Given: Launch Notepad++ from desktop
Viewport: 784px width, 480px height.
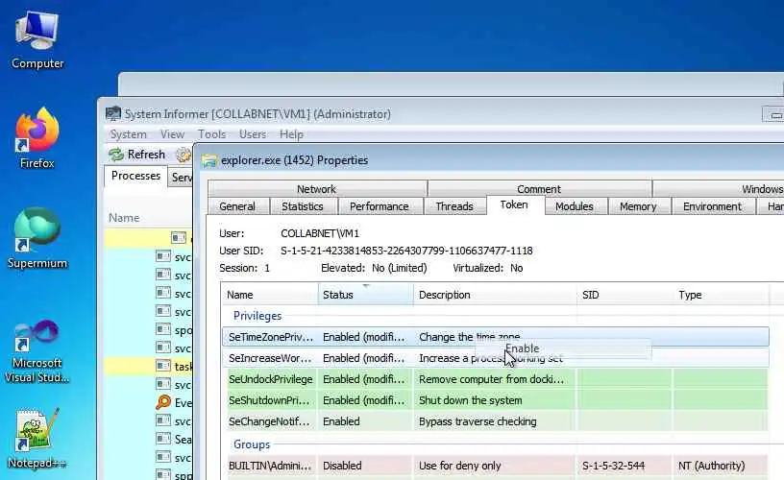Looking at the screenshot, I should click(x=37, y=439).
